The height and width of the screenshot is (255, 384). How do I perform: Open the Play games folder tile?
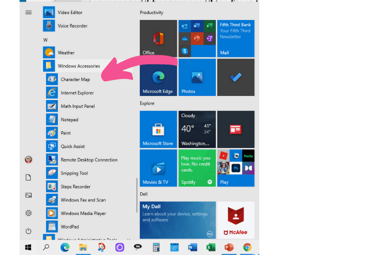(236, 168)
